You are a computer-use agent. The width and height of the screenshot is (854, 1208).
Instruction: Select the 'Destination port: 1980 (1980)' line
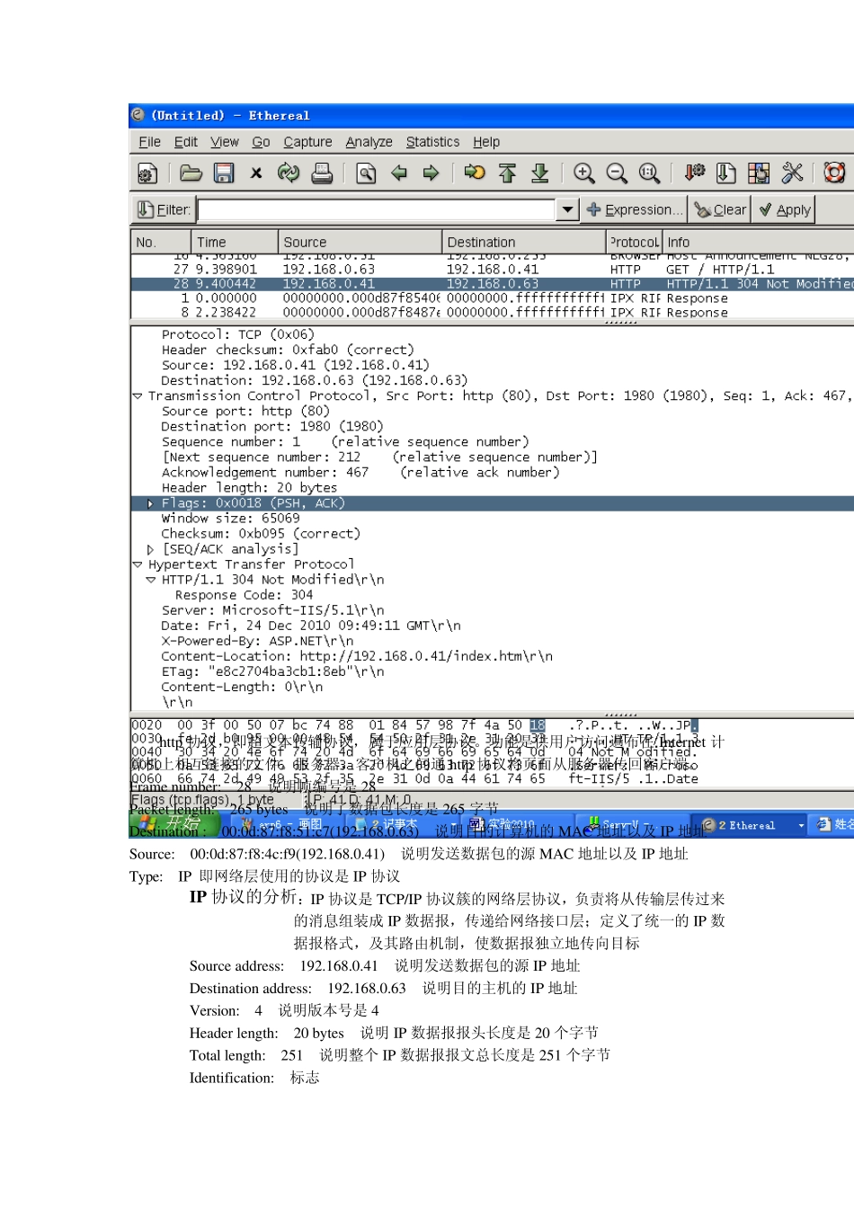pyautogui.click(x=272, y=427)
